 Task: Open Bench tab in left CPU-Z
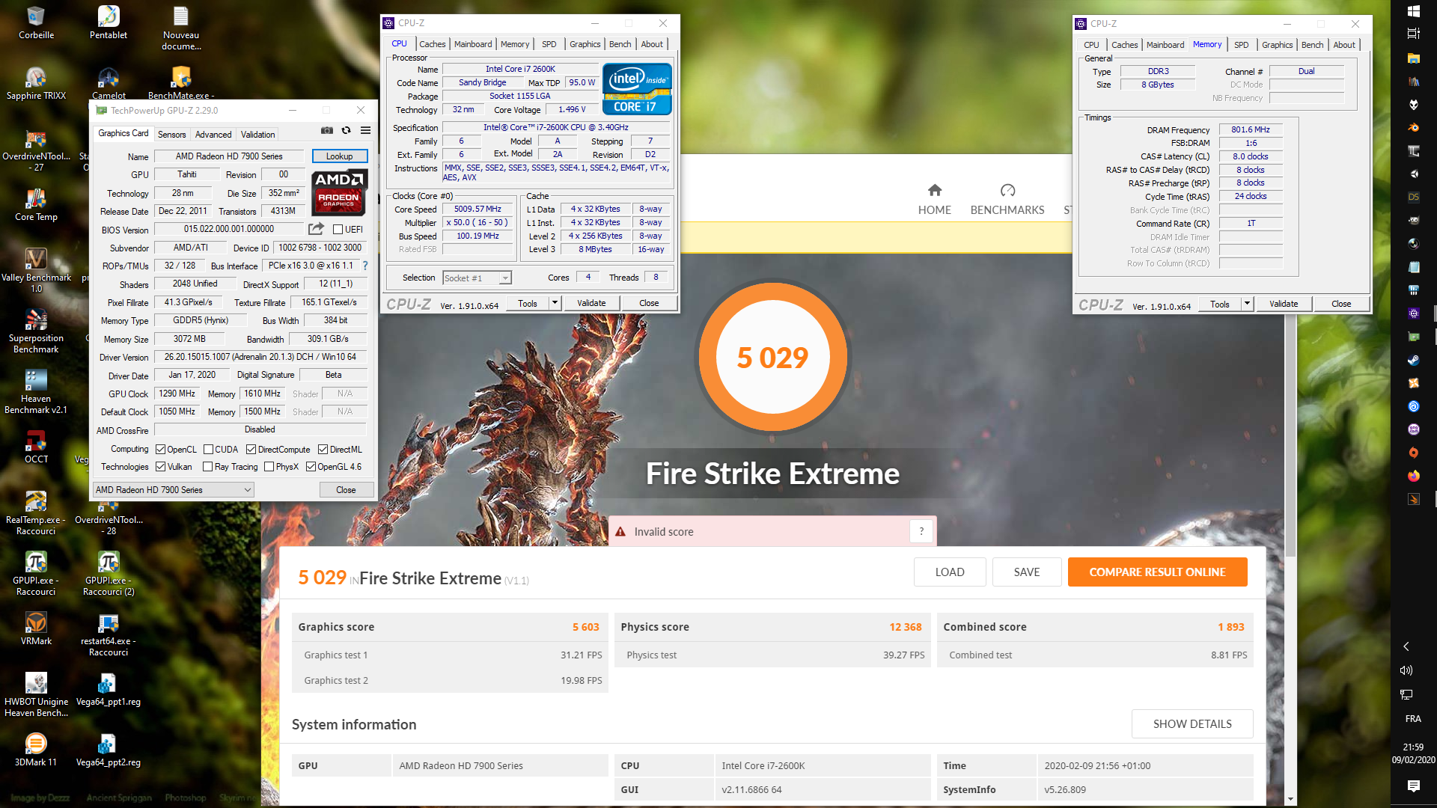620,44
